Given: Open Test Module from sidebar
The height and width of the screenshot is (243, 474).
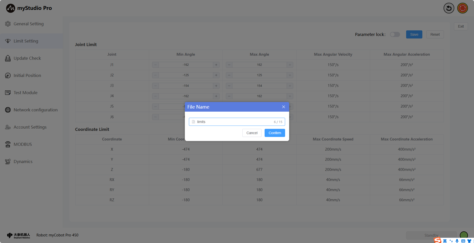Looking at the screenshot, I should click(25, 93).
